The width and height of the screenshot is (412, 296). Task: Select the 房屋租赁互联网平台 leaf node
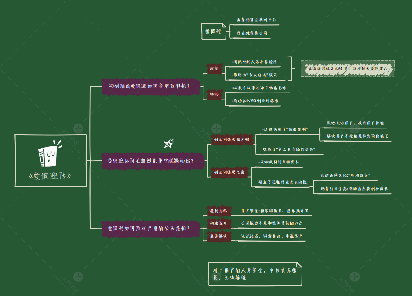[x=256, y=20]
